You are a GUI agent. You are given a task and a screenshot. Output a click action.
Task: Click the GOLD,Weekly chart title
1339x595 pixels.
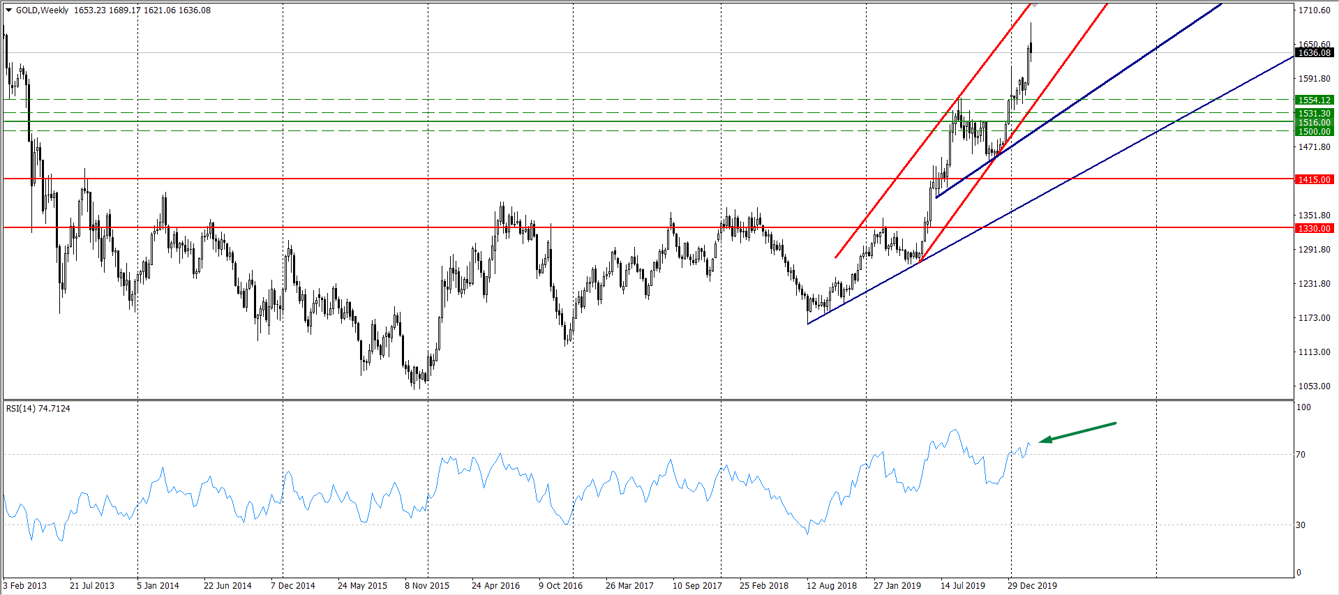point(42,10)
